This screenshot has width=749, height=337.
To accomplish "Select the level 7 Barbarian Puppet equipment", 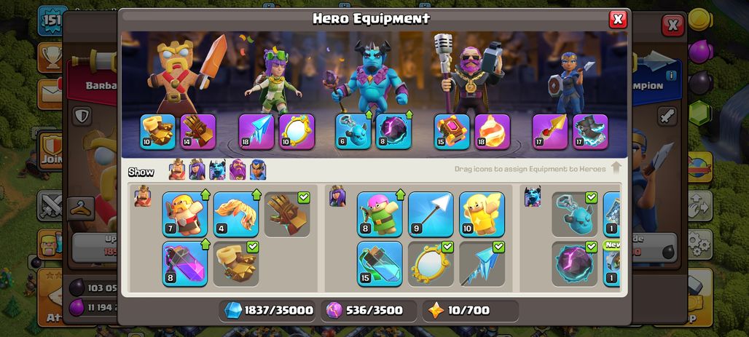I will point(185,214).
